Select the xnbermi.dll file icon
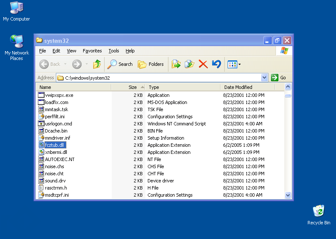Viewport: 336px width, 239px height. pyautogui.click(x=41, y=152)
